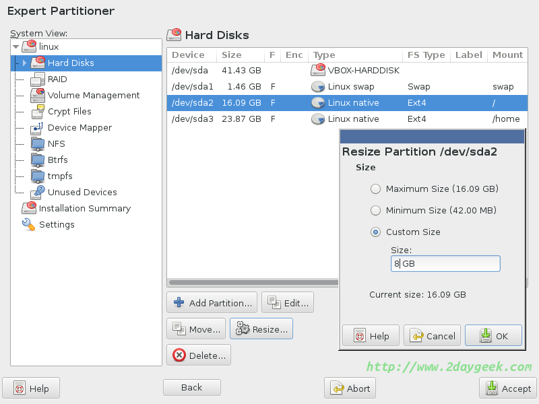This screenshot has width=539, height=404.
Task: Click the Settings wrench icon
Action: point(28,225)
